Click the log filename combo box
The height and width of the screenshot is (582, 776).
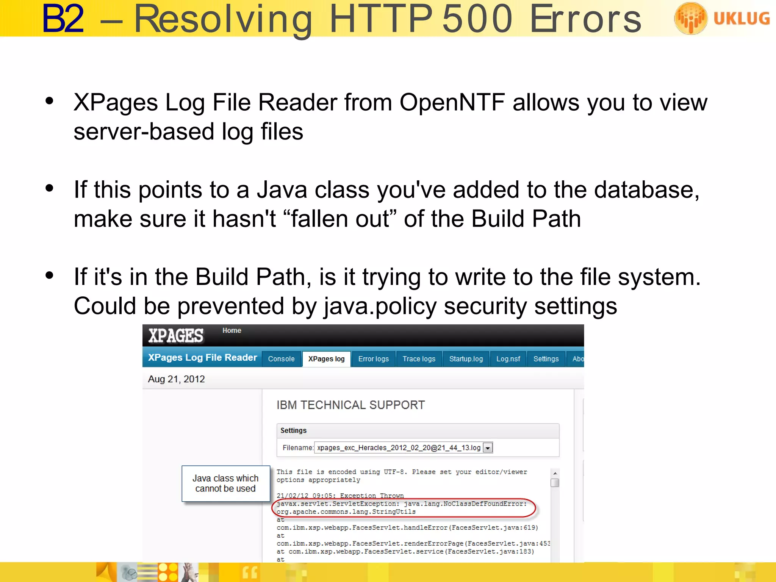403,448
